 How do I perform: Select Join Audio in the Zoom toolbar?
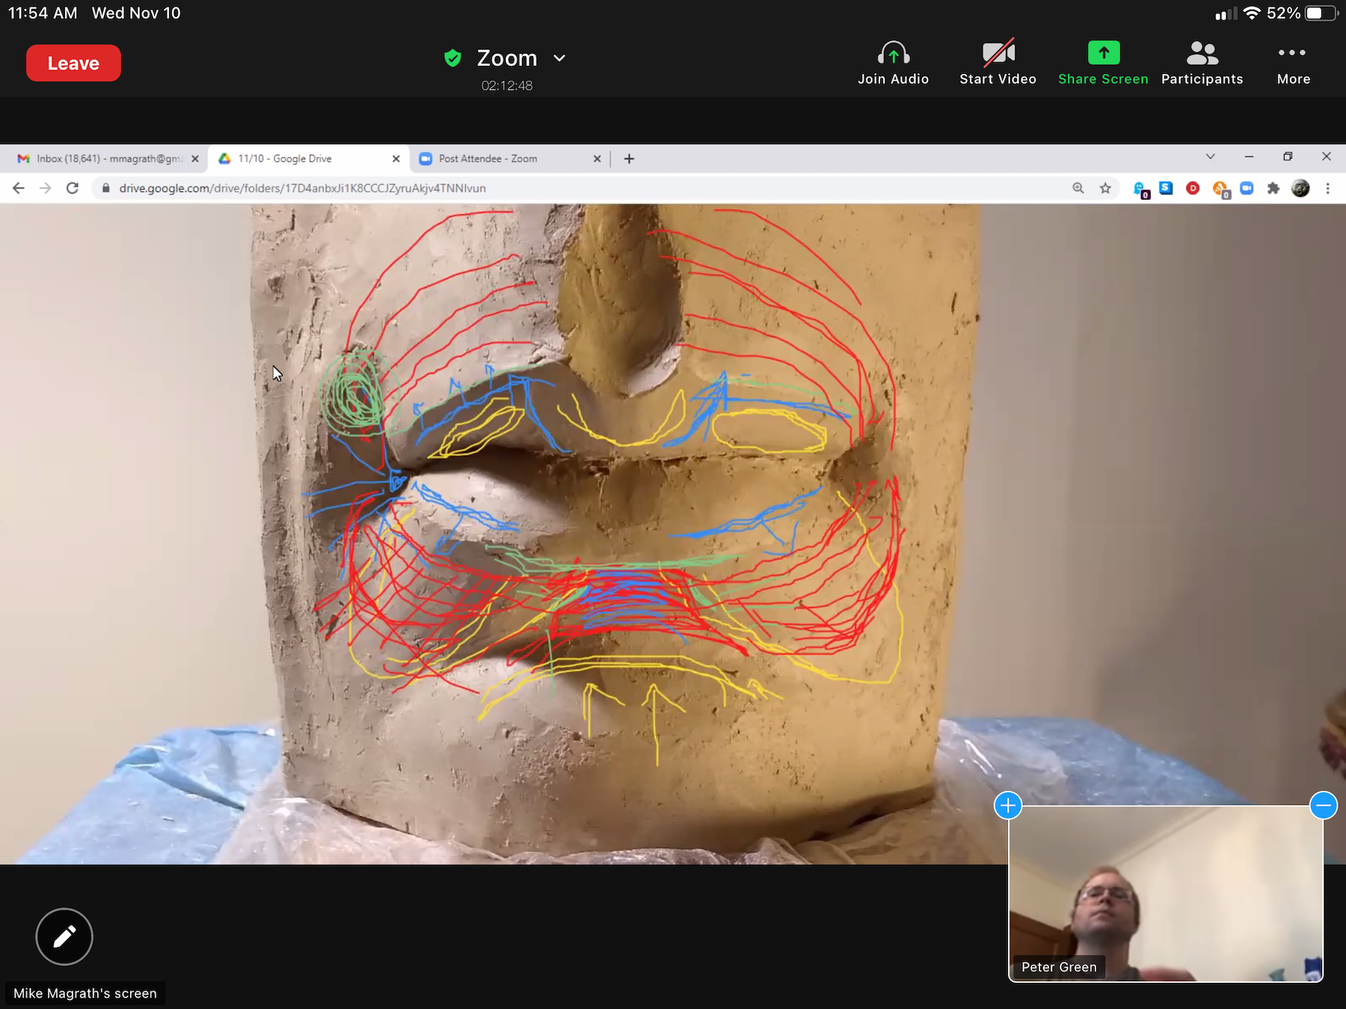893,63
